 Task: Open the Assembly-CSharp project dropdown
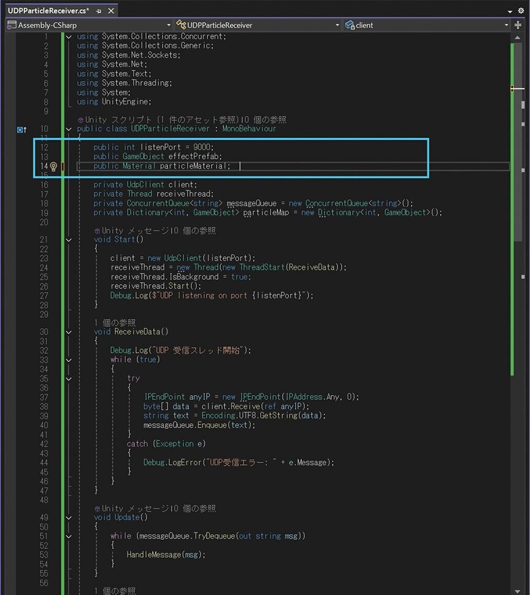click(166, 25)
